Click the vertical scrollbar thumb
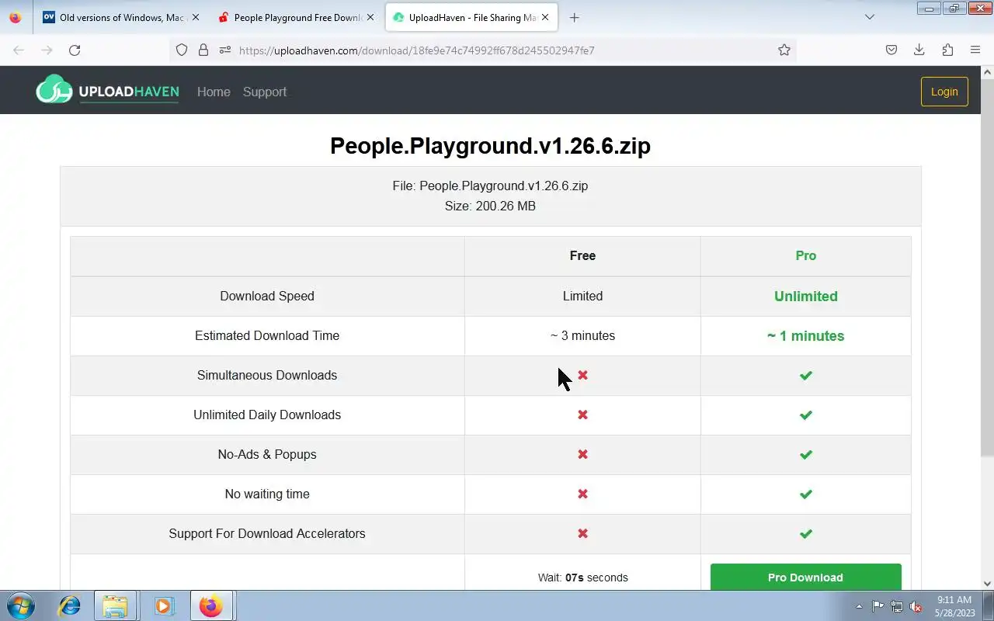This screenshot has height=621, width=994. (987, 267)
